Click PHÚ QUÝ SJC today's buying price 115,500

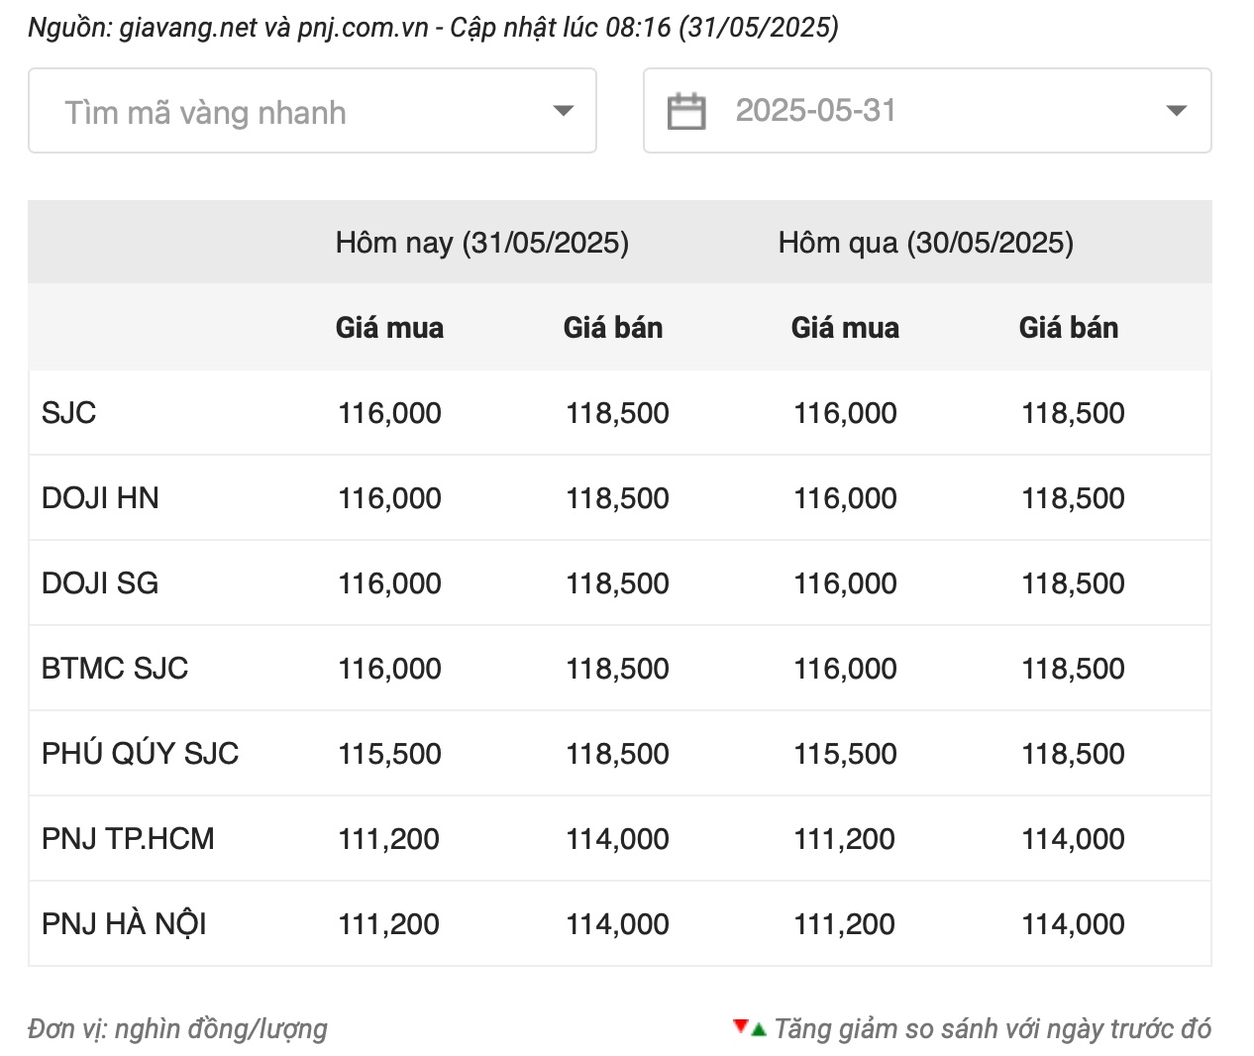[389, 754]
